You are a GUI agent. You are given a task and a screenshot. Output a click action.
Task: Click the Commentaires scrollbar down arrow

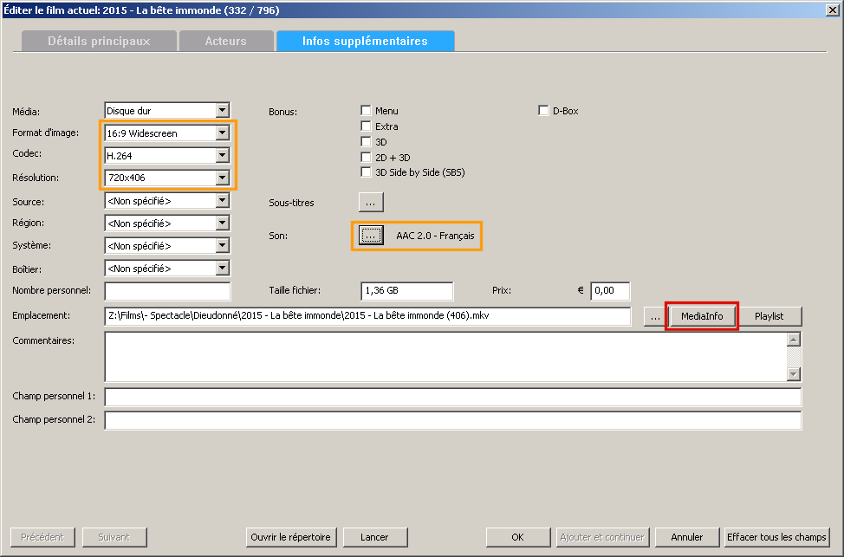coord(794,374)
